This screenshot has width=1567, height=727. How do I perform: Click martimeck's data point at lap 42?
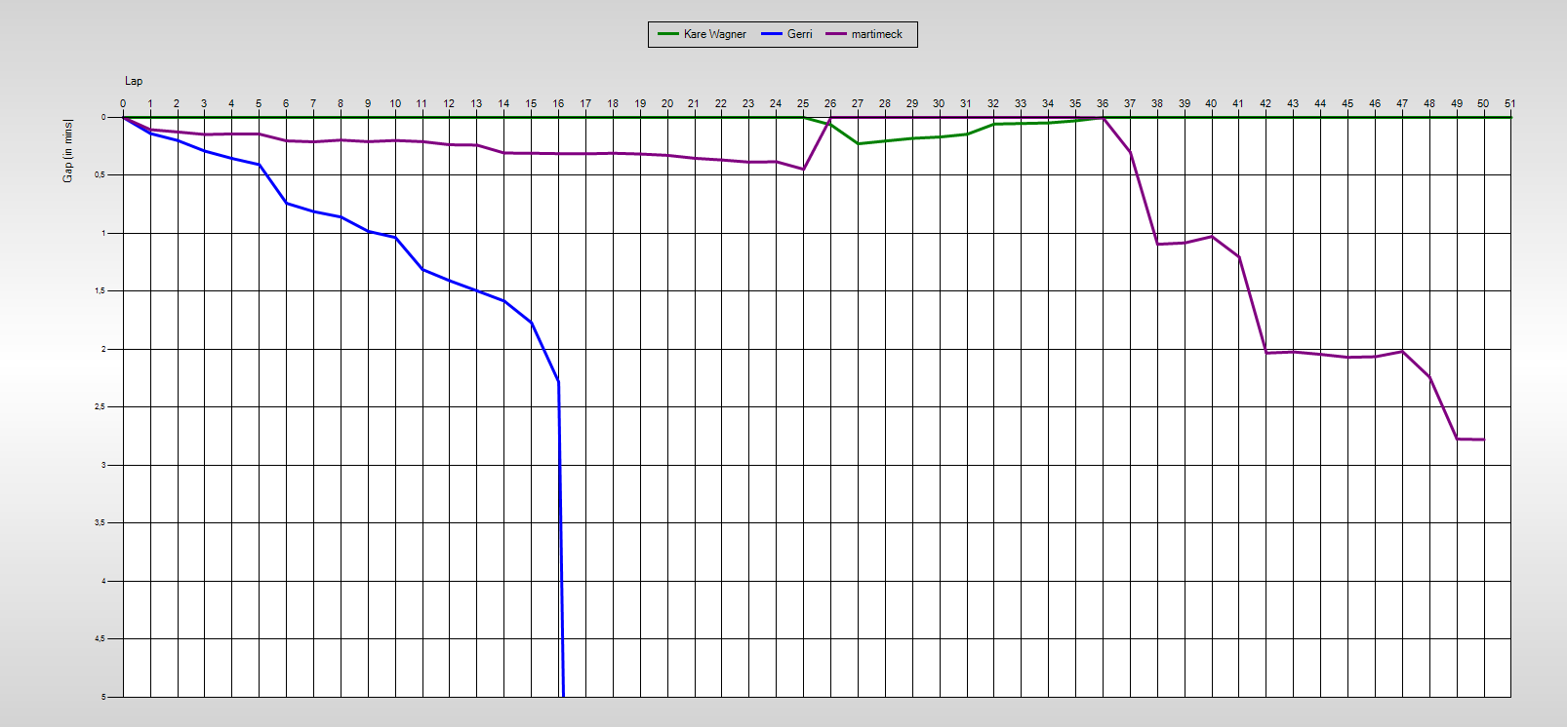tap(1266, 353)
